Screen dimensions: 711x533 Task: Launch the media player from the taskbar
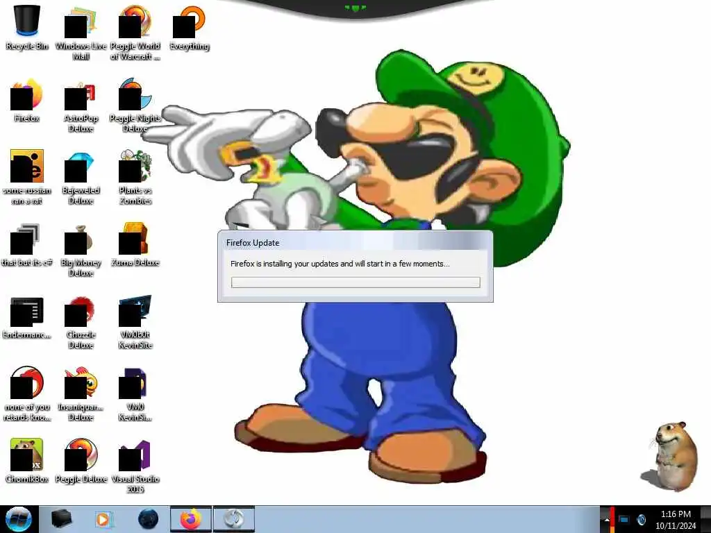104,519
